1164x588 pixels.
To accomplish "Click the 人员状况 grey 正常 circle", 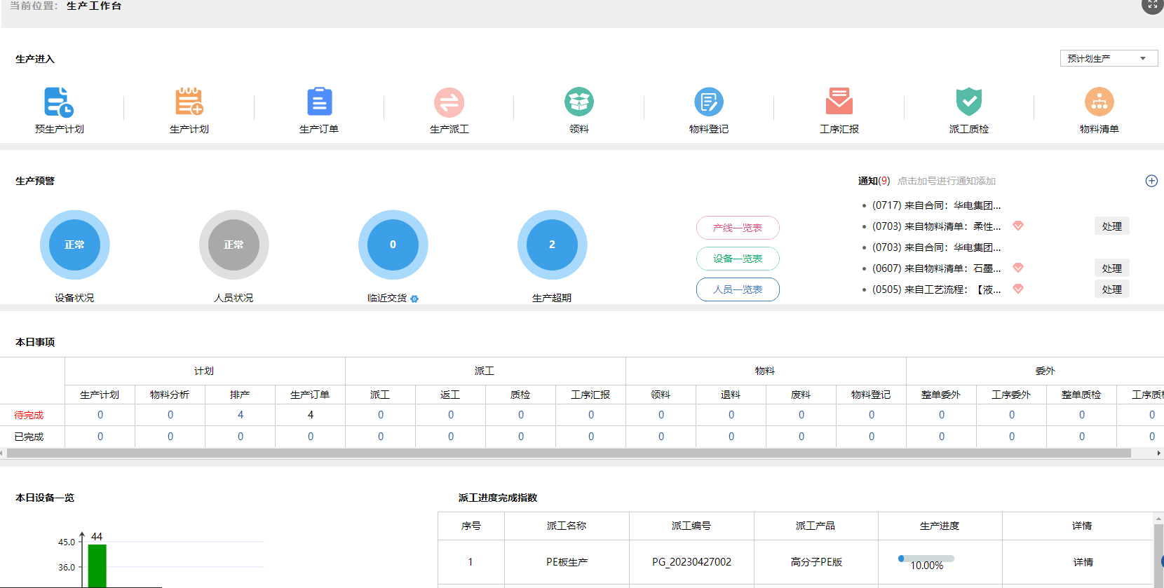I will click(234, 245).
